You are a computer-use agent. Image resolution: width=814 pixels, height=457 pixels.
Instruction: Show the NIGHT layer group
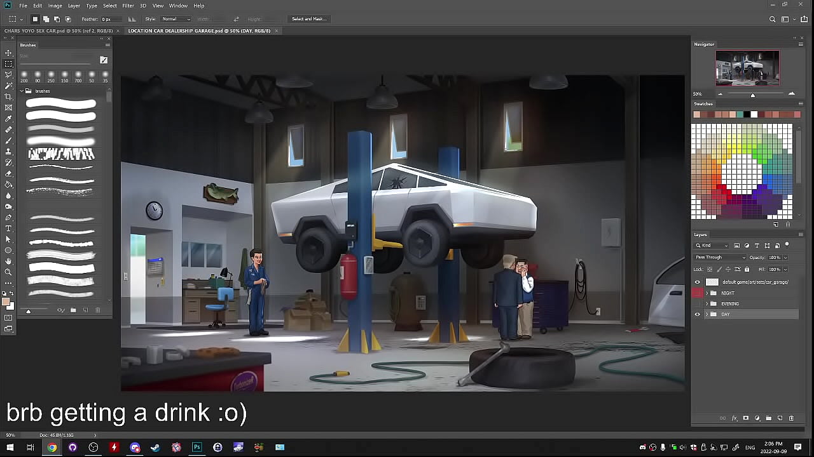pyautogui.click(x=698, y=293)
